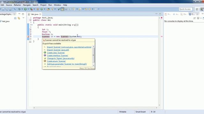The image size is (204, 114).
Task: Click Create interface 'Scanner' quick fix
Action: [x=57, y=56]
